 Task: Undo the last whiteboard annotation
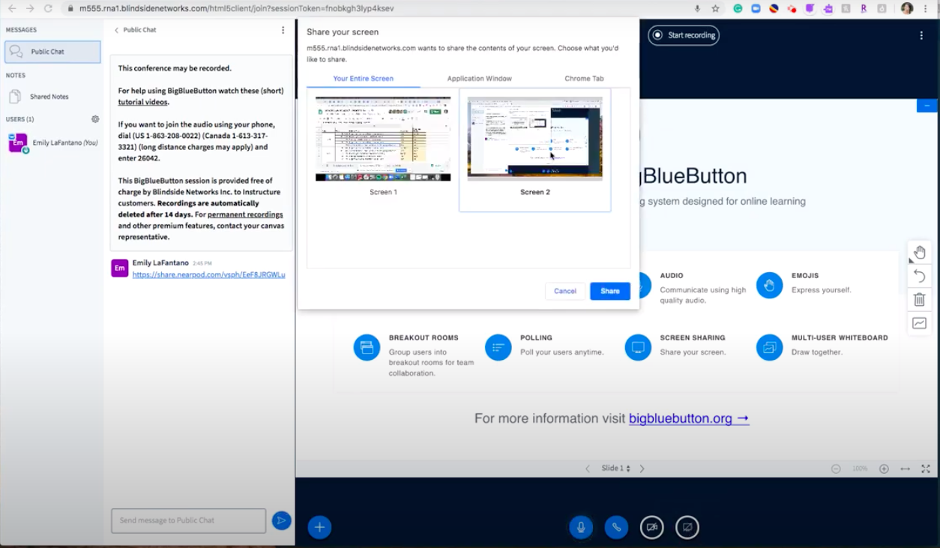(x=919, y=277)
